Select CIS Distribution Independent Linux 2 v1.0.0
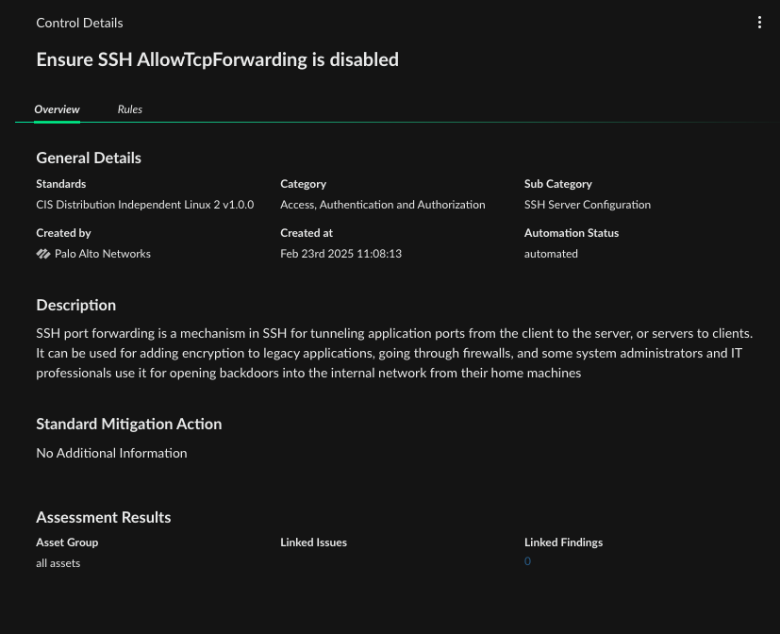 (x=144, y=205)
